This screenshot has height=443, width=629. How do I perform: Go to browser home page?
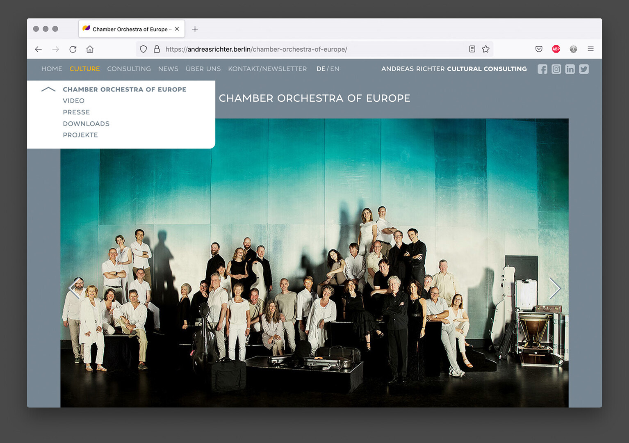[x=90, y=49]
